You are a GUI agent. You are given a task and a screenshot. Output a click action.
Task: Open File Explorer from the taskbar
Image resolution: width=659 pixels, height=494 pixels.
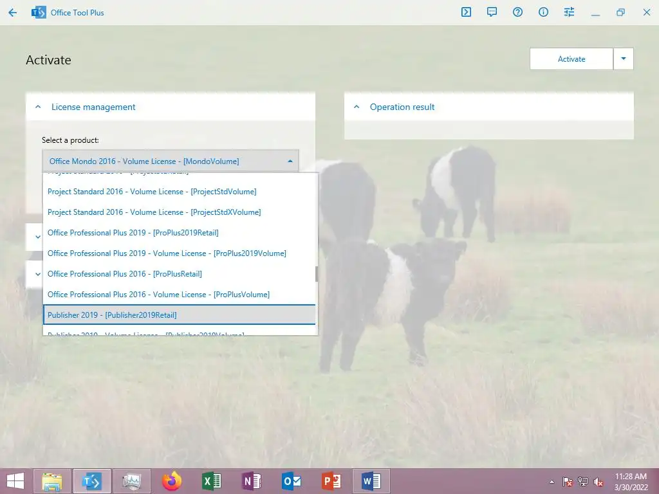pyautogui.click(x=52, y=481)
